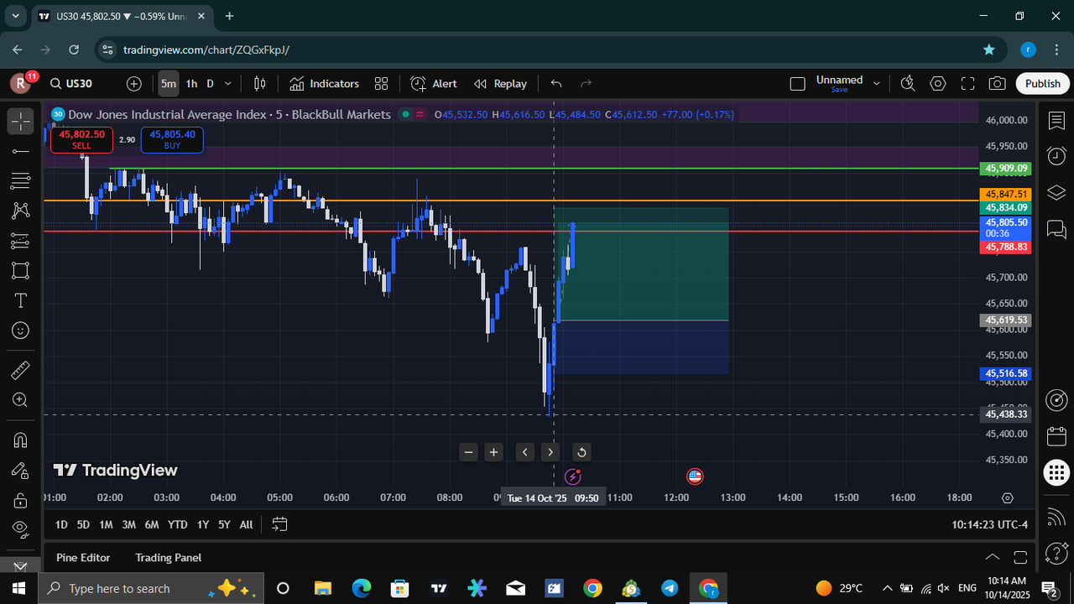1074x604 pixels.
Task: Reset the chart view
Action: [x=581, y=452]
